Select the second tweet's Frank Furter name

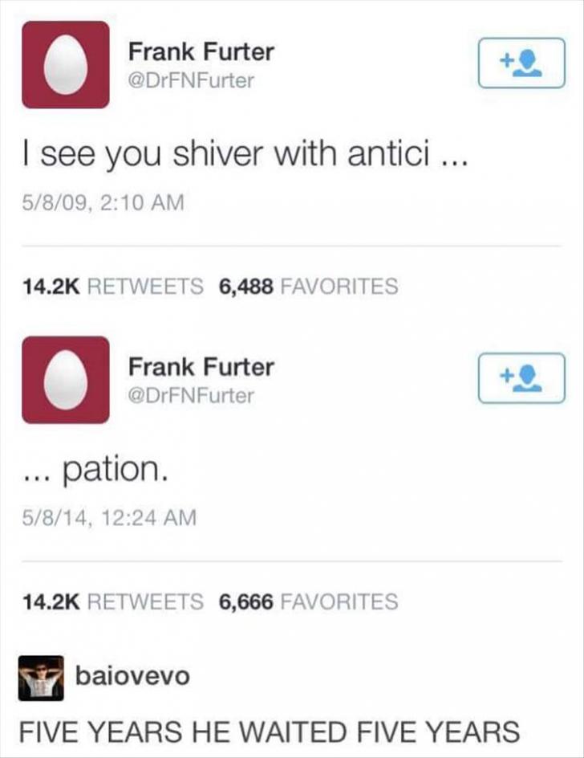pos(201,367)
